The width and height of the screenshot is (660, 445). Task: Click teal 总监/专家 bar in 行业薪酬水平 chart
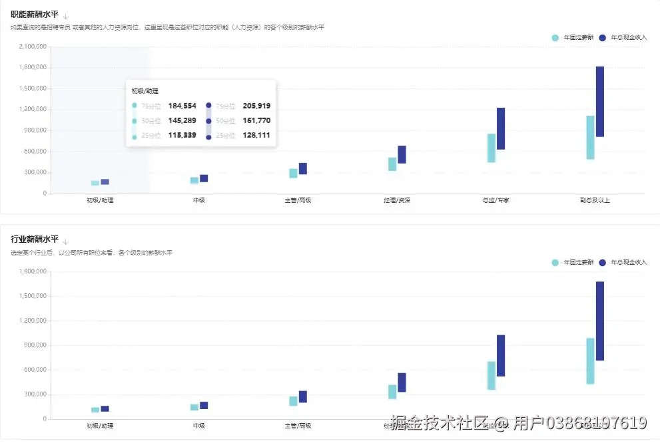(492, 376)
